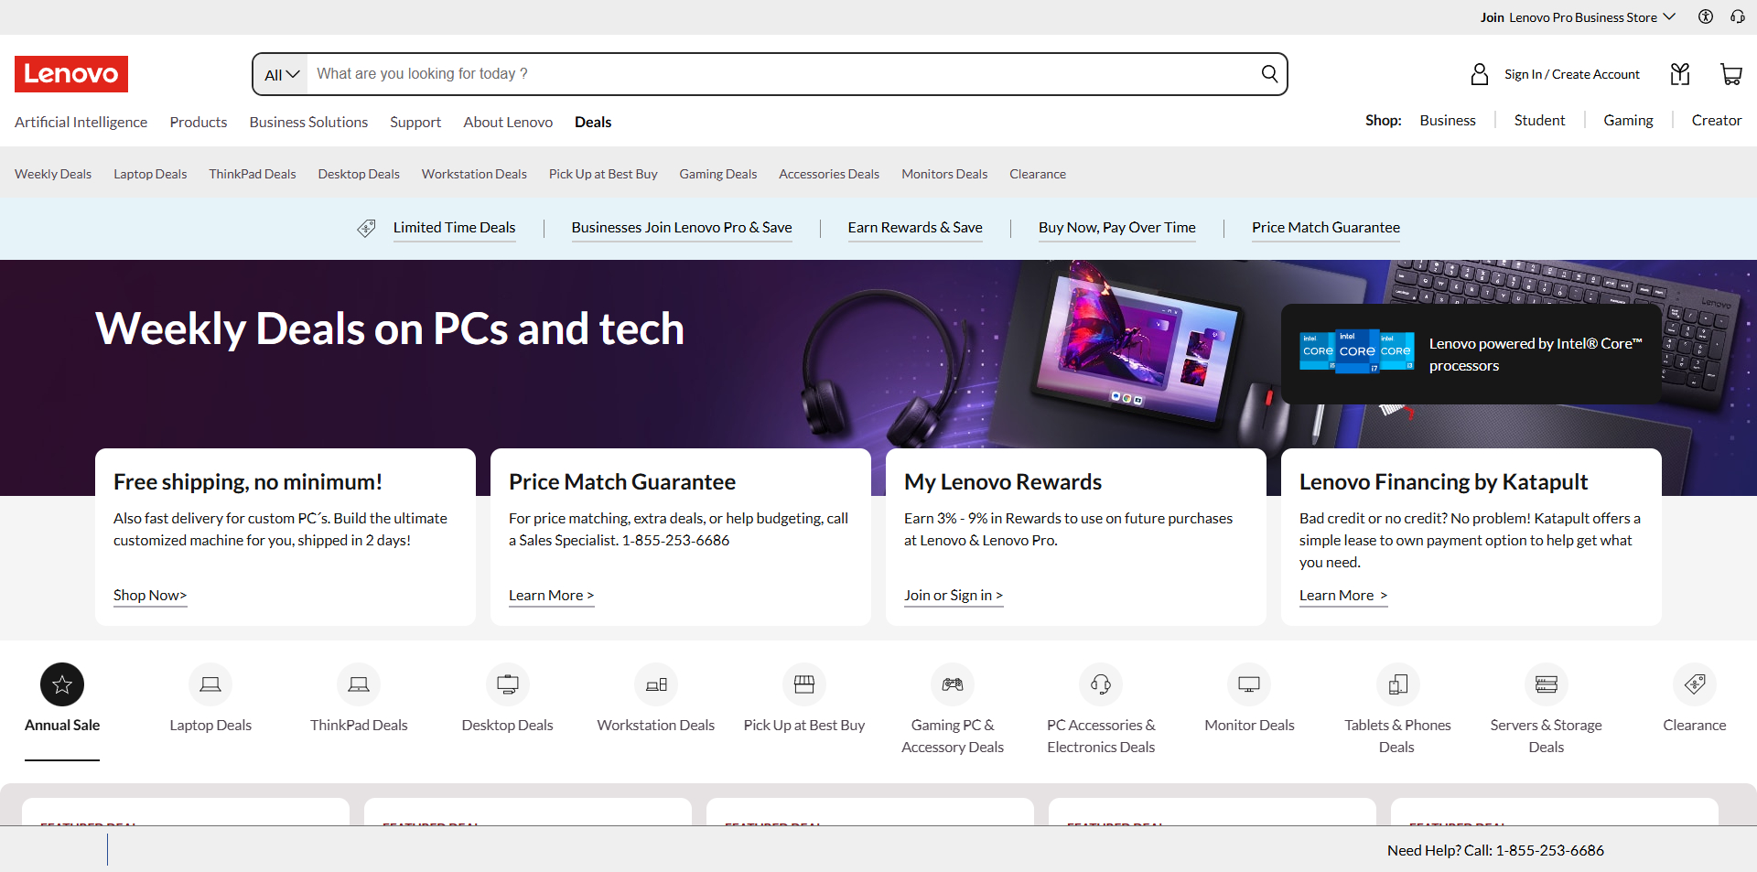Click the headset support icon top right

(1737, 16)
